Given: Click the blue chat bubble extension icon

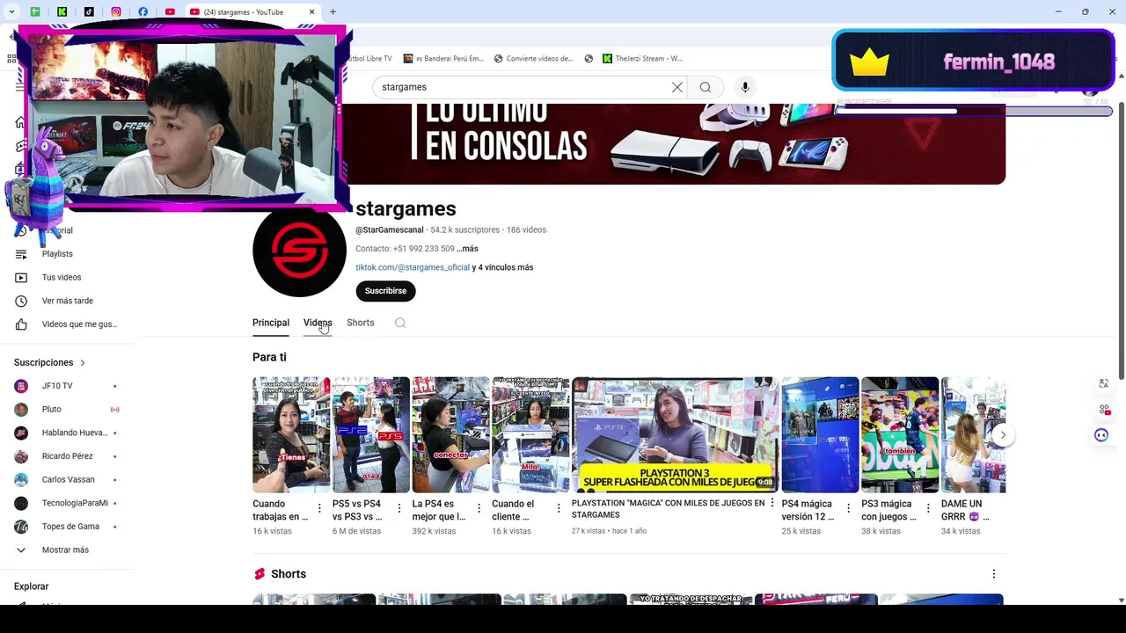Looking at the screenshot, I should (1101, 435).
